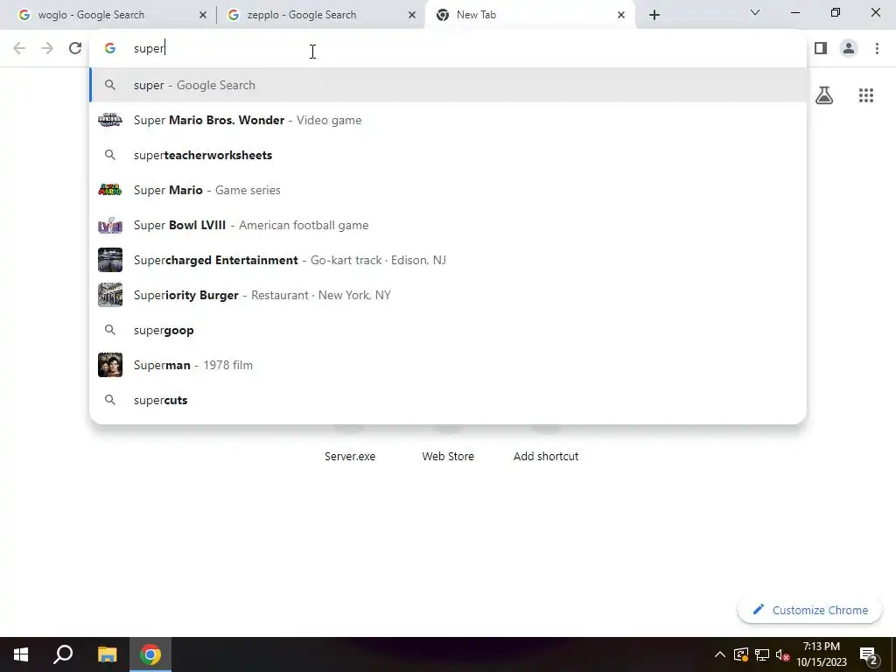This screenshot has height=672, width=896.
Task: Open the Chrome profile avatar
Action: (x=849, y=49)
